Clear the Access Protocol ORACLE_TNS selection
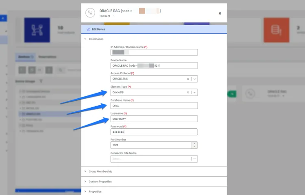Viewport: 305px width, 195px height. pos(188,79)
